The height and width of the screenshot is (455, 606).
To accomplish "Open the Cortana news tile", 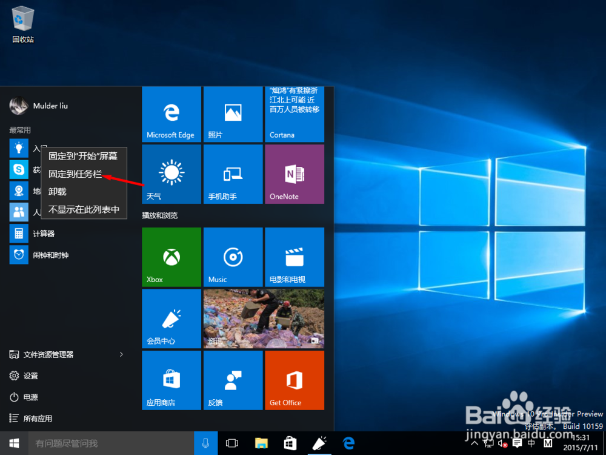I will [x=295, y=114].
